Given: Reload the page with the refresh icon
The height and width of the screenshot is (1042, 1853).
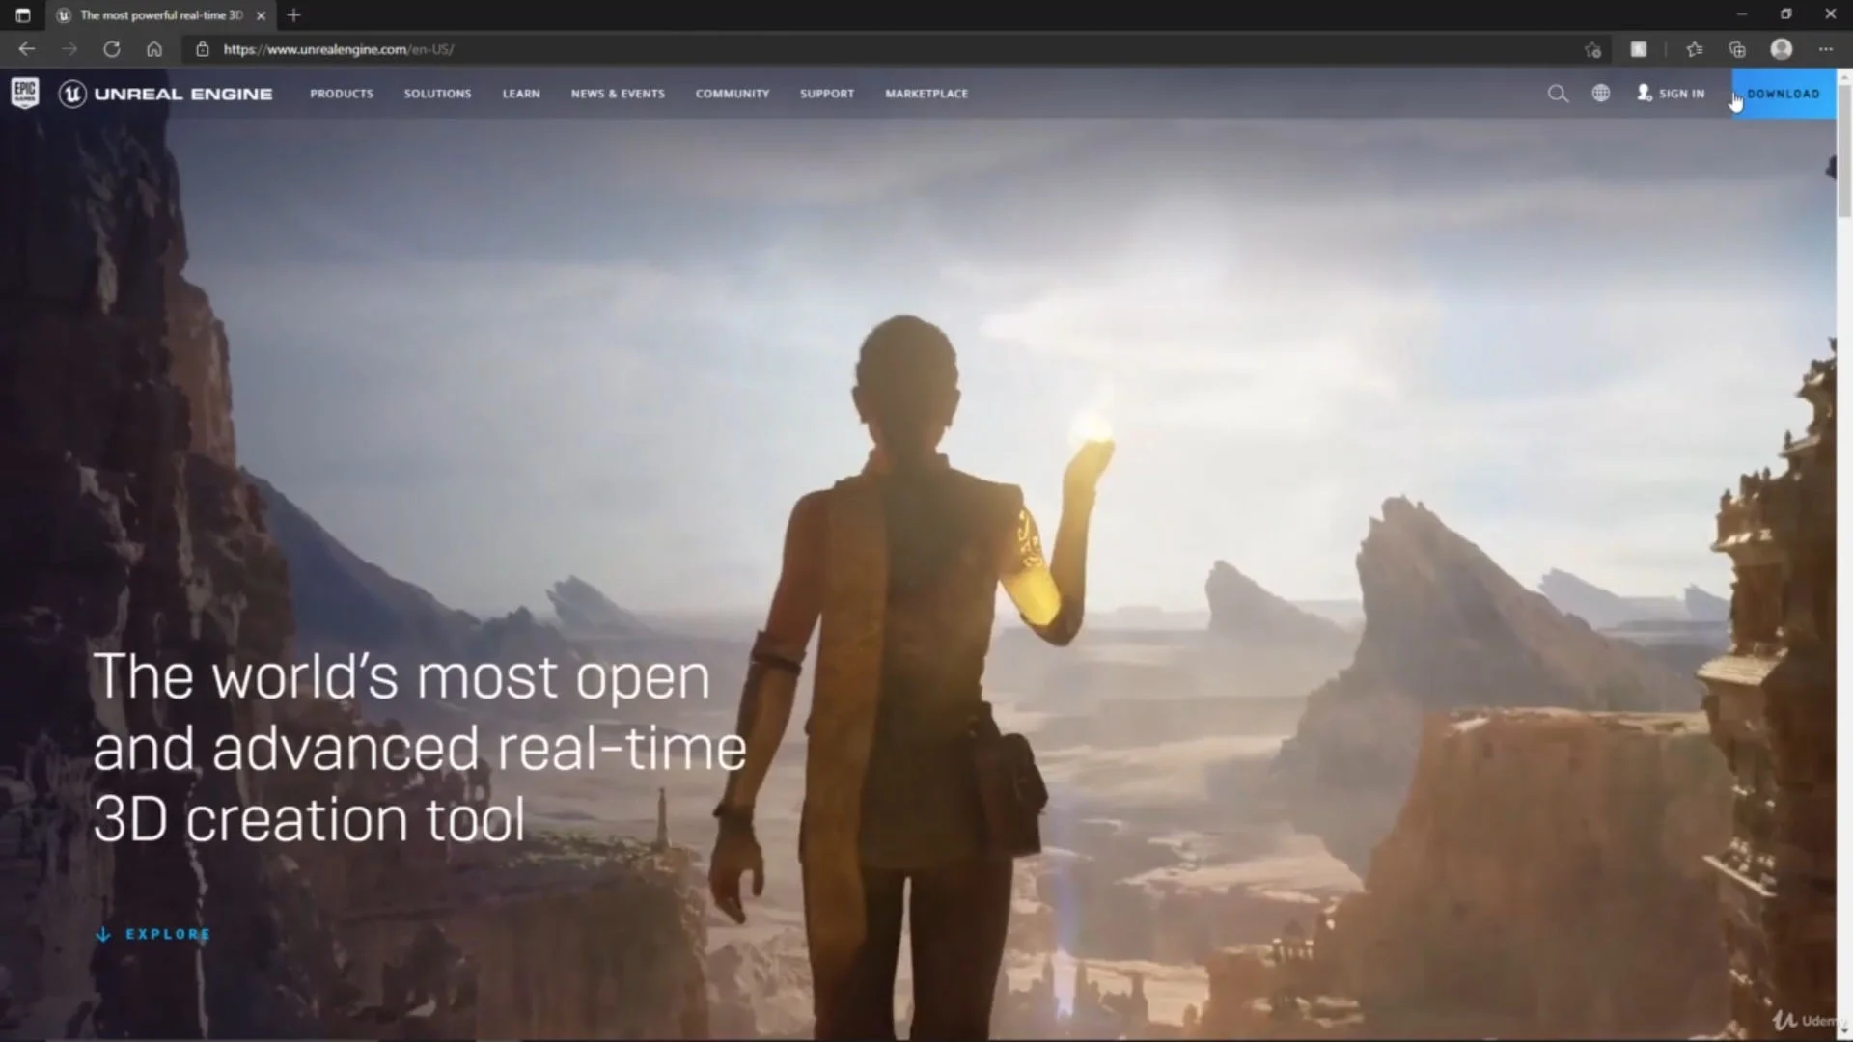Looking at the screenshot, I should coord(112,49).
